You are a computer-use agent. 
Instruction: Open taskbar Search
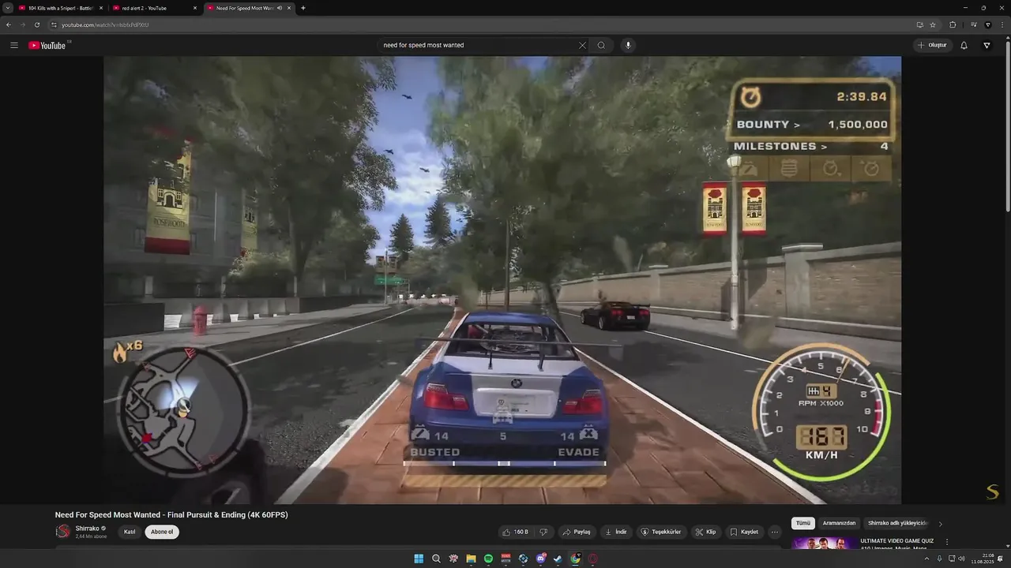pyautogui.click(x=436, y=559)
